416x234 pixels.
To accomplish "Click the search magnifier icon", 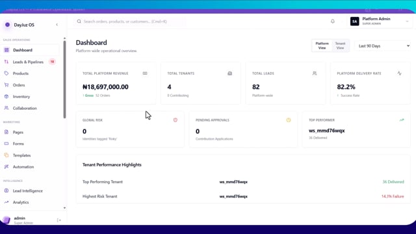I will coord(79,21).
